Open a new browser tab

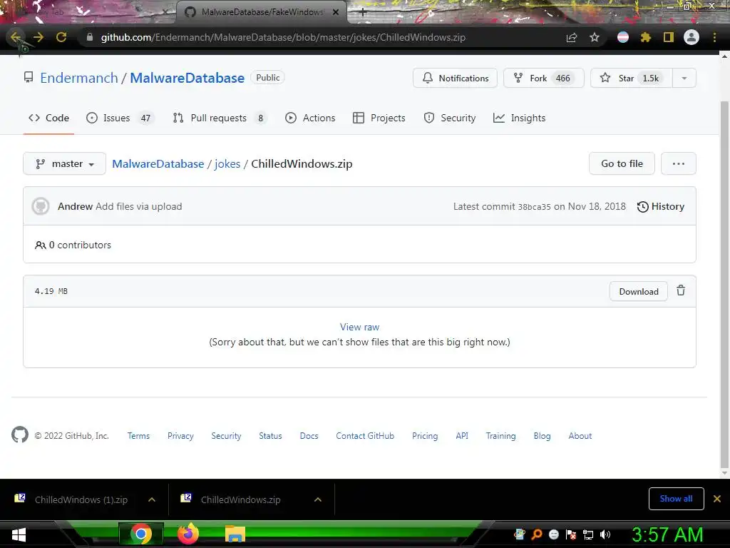363,12
